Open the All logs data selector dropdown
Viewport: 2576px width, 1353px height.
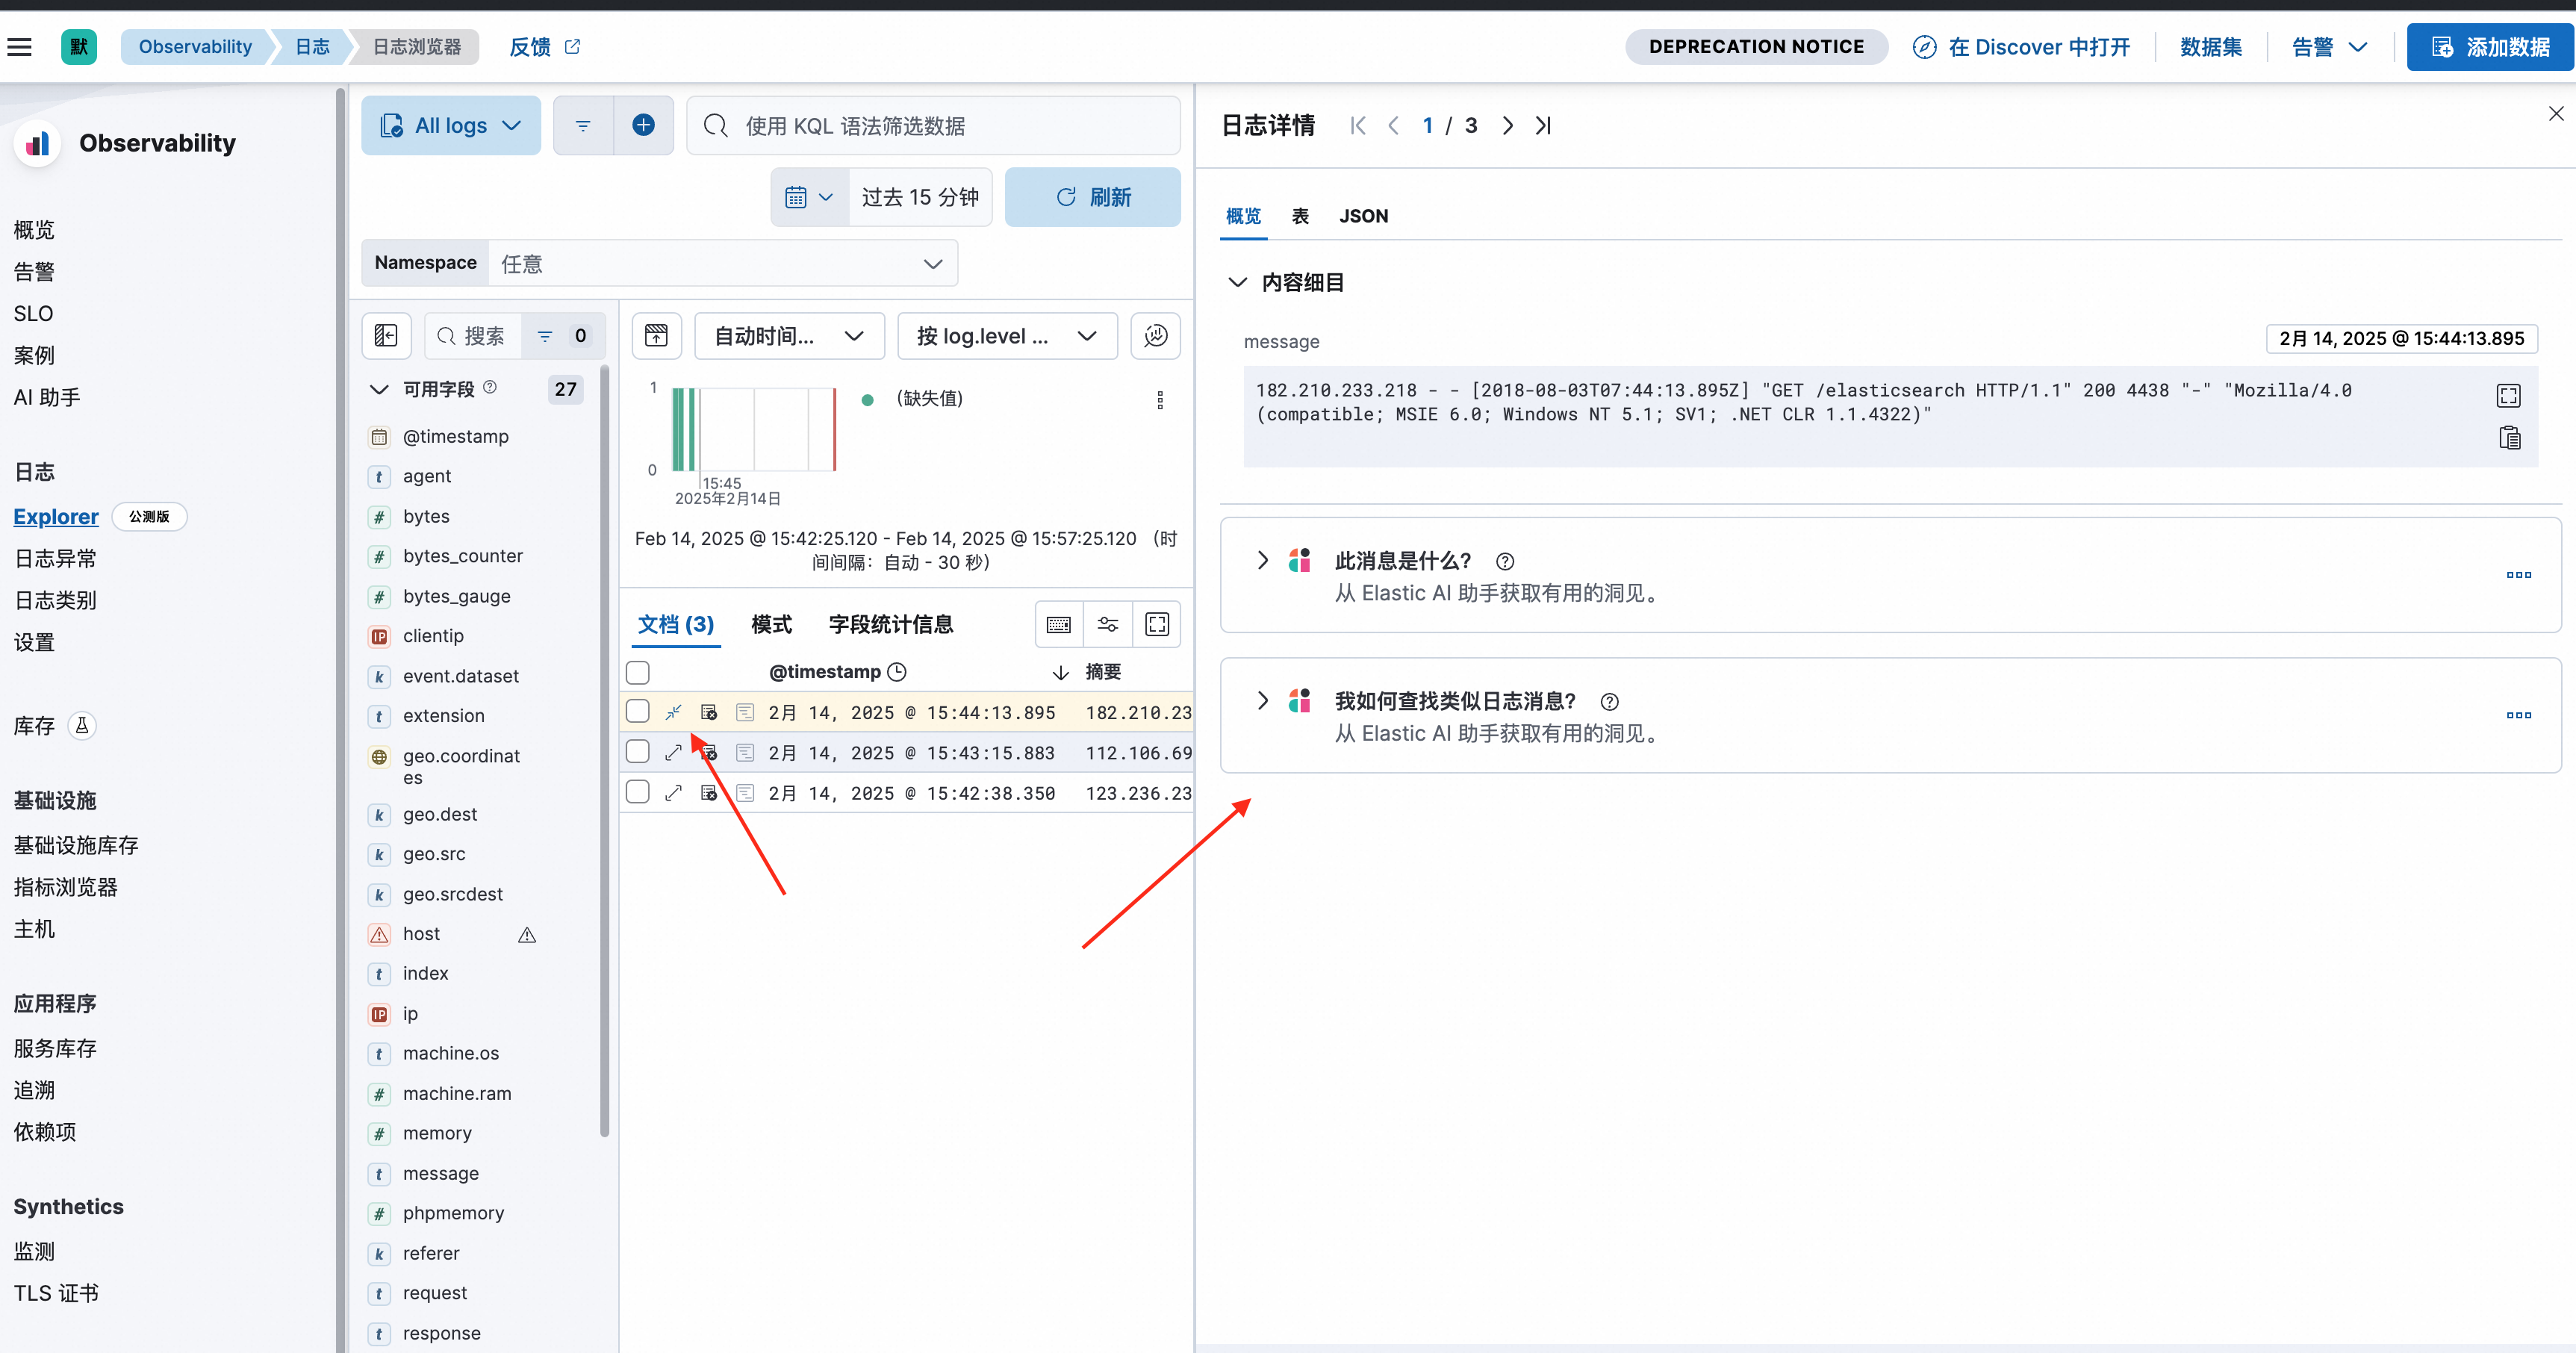pyautogui.click(x=450, y=125)
